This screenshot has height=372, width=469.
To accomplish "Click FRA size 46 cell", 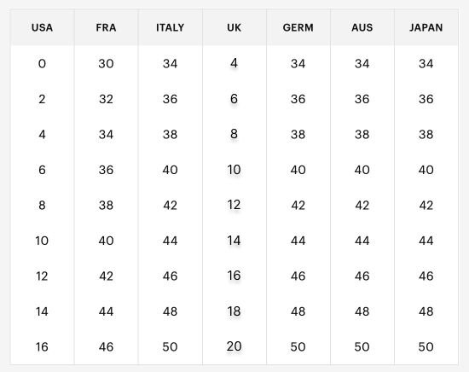I will coord(107,347).
